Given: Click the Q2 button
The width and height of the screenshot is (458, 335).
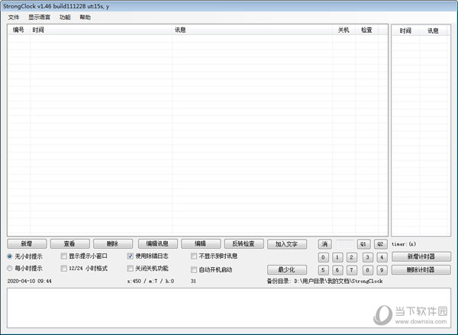Looking at the screenshot, I should pyautogui.click(x=381, y=244).
